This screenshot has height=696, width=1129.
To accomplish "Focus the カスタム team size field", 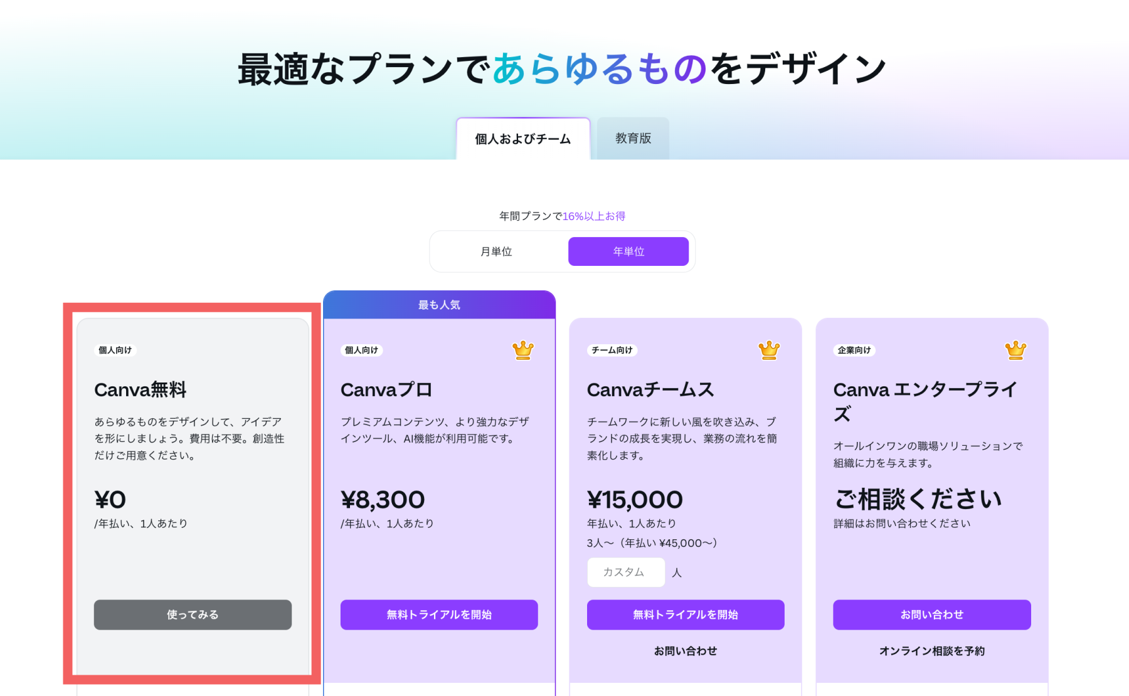I will tap(625, 572).
